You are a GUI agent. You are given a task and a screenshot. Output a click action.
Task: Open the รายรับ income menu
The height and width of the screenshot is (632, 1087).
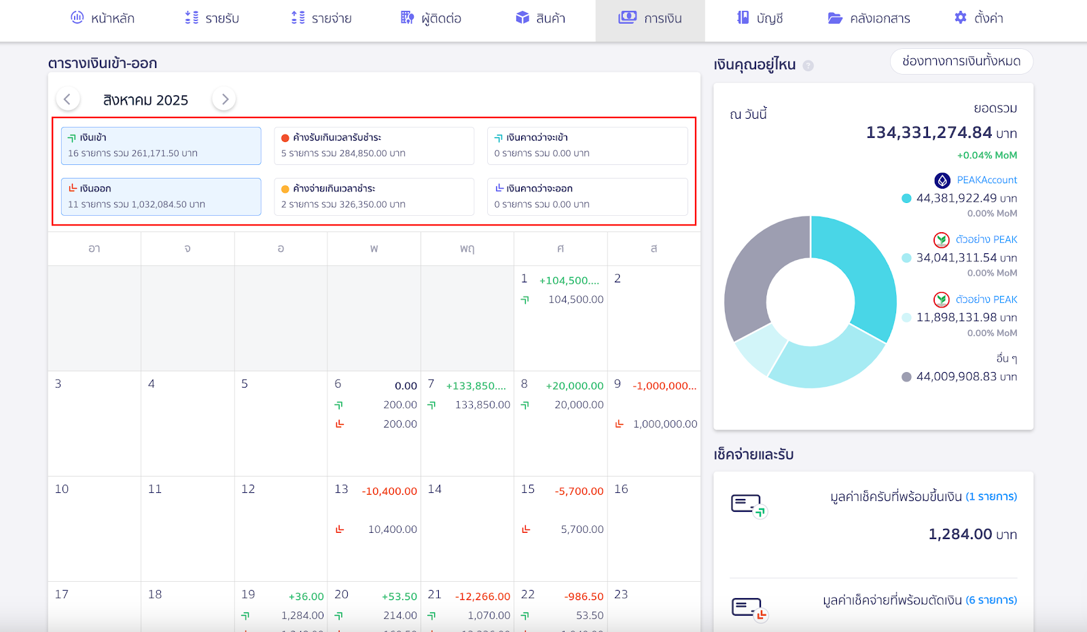point(212,18)
